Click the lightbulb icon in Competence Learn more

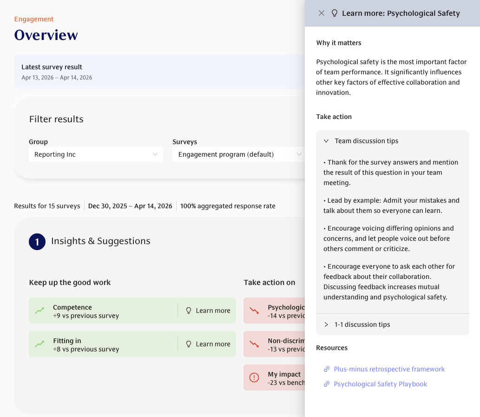point(189,311)
